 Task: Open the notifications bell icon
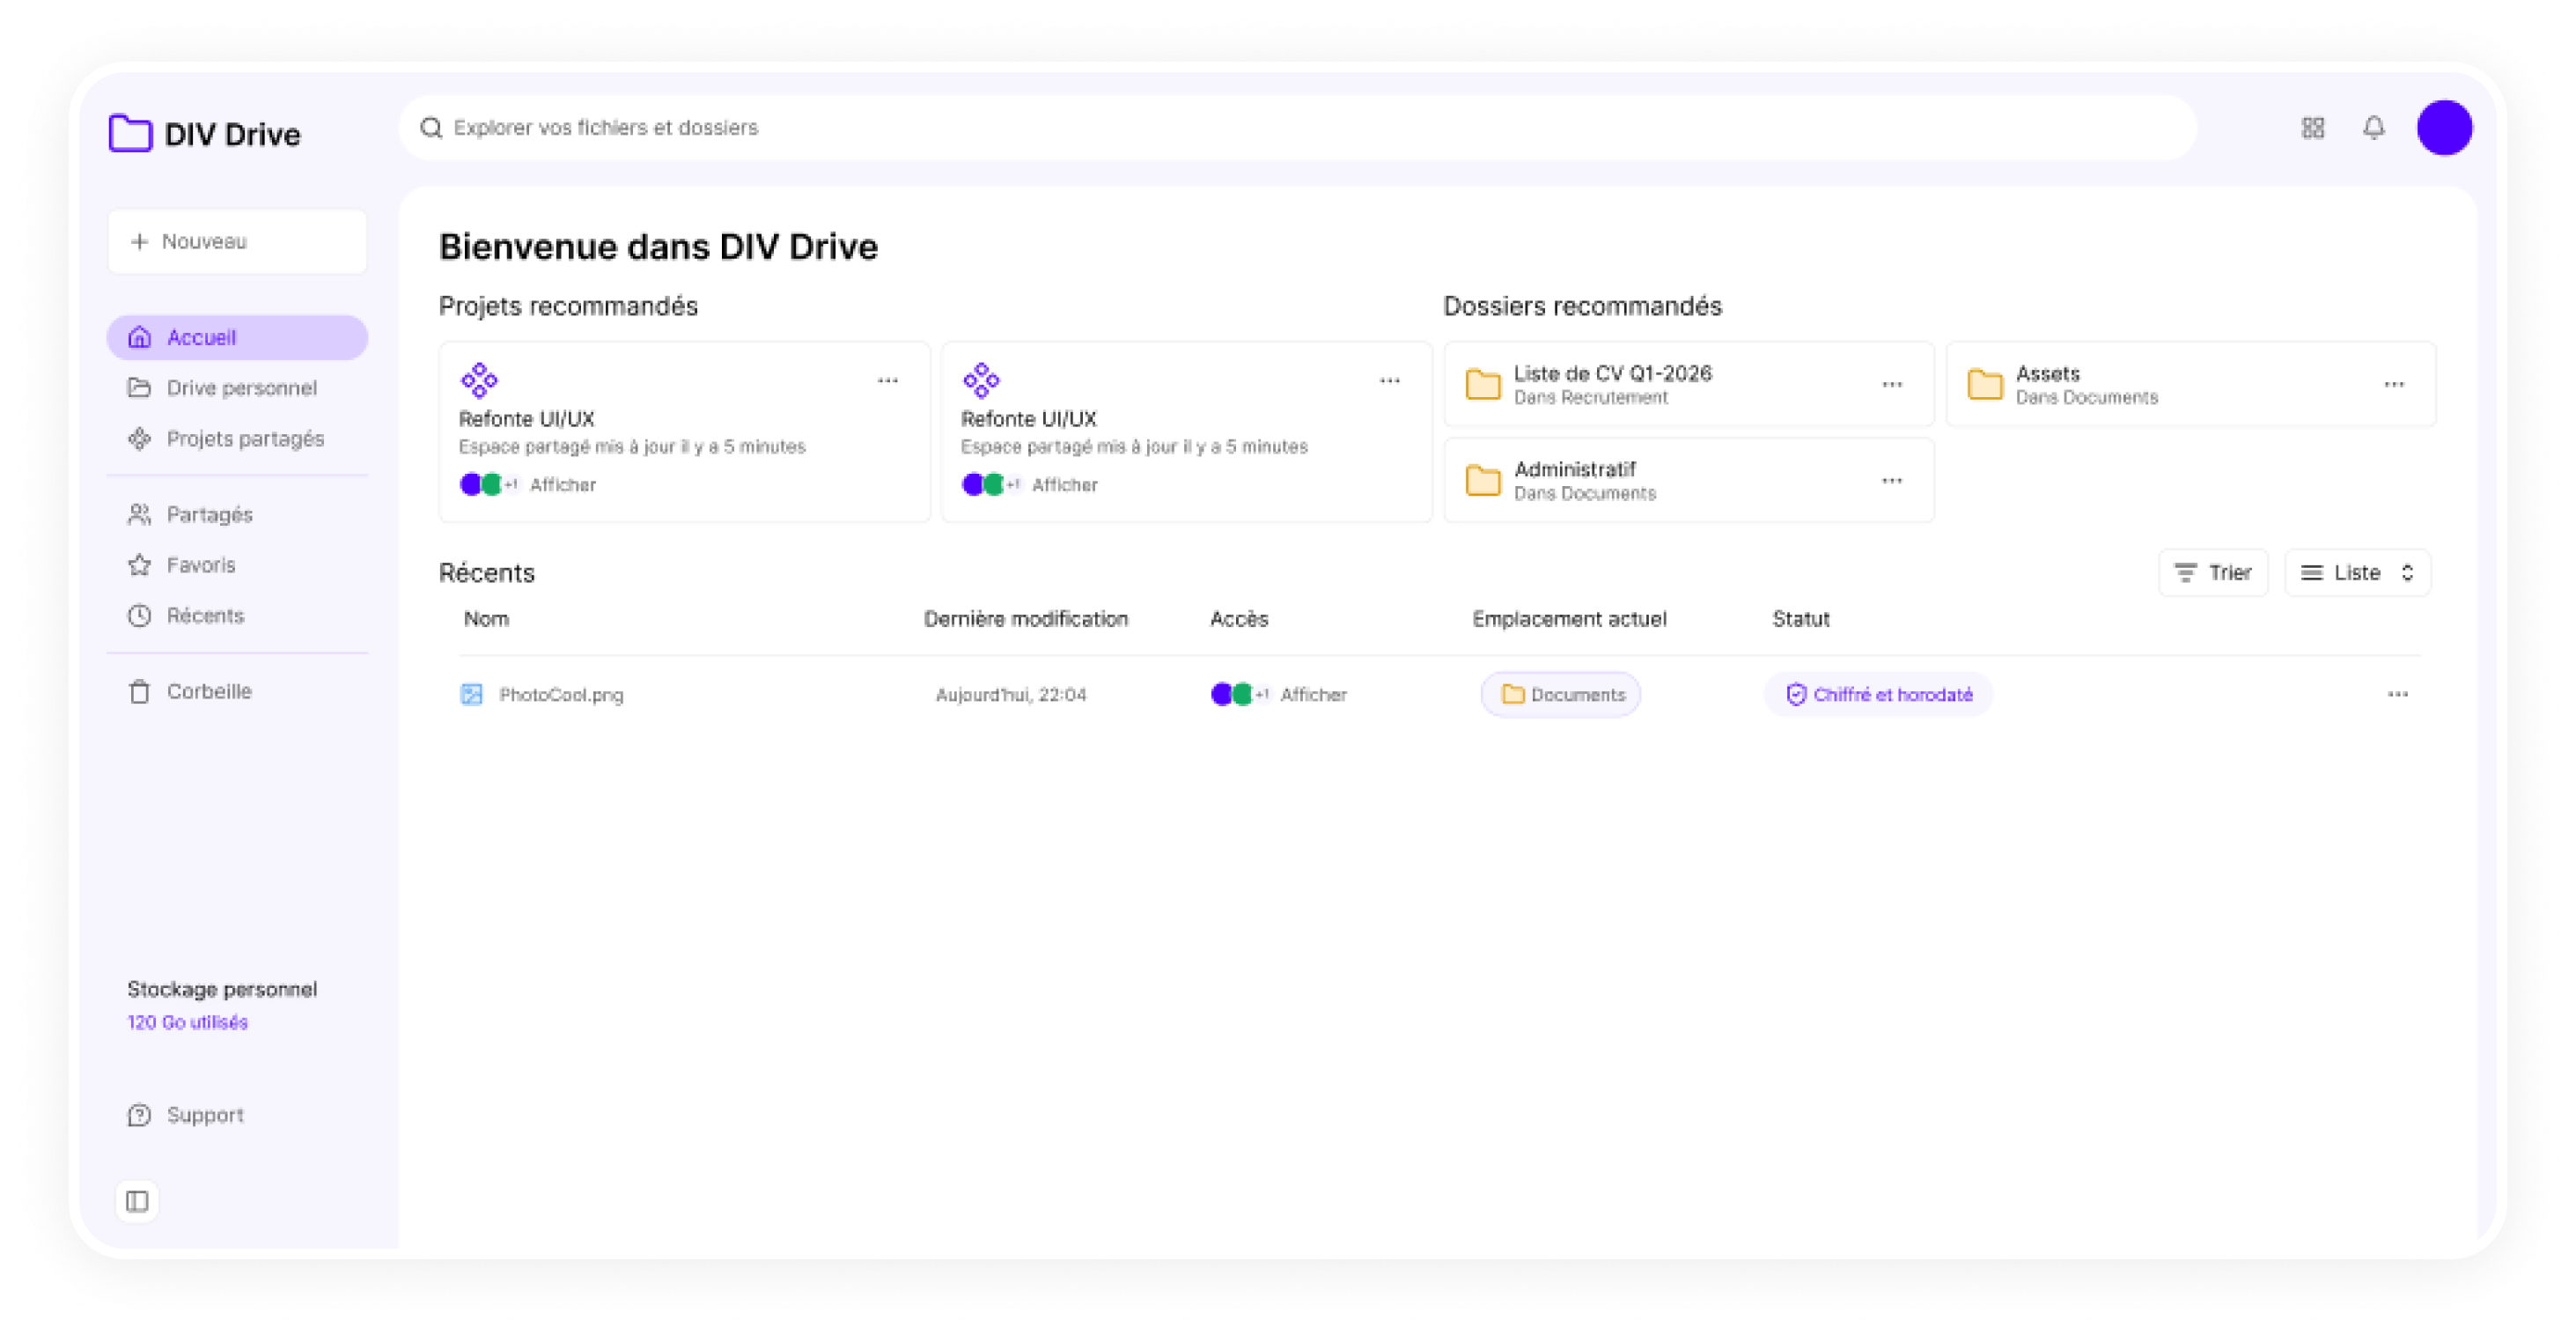click(x=2374, y=127)
